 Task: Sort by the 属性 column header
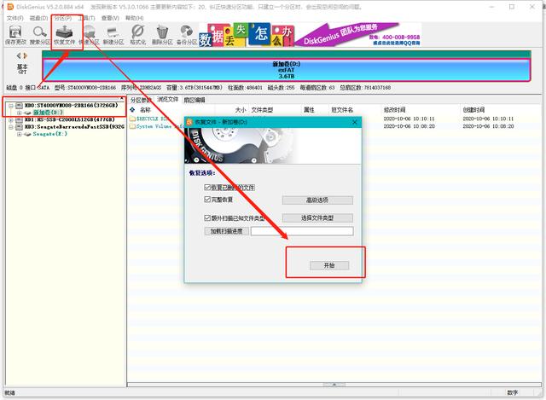[x=309, y=110]
